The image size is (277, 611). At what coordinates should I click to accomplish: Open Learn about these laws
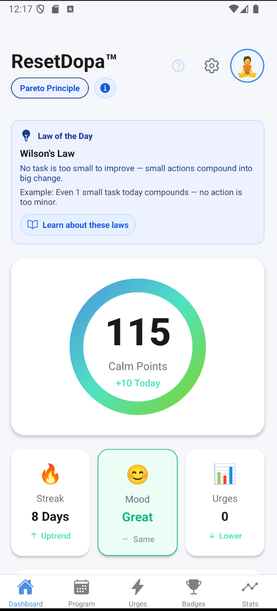[x=78, y=225]
